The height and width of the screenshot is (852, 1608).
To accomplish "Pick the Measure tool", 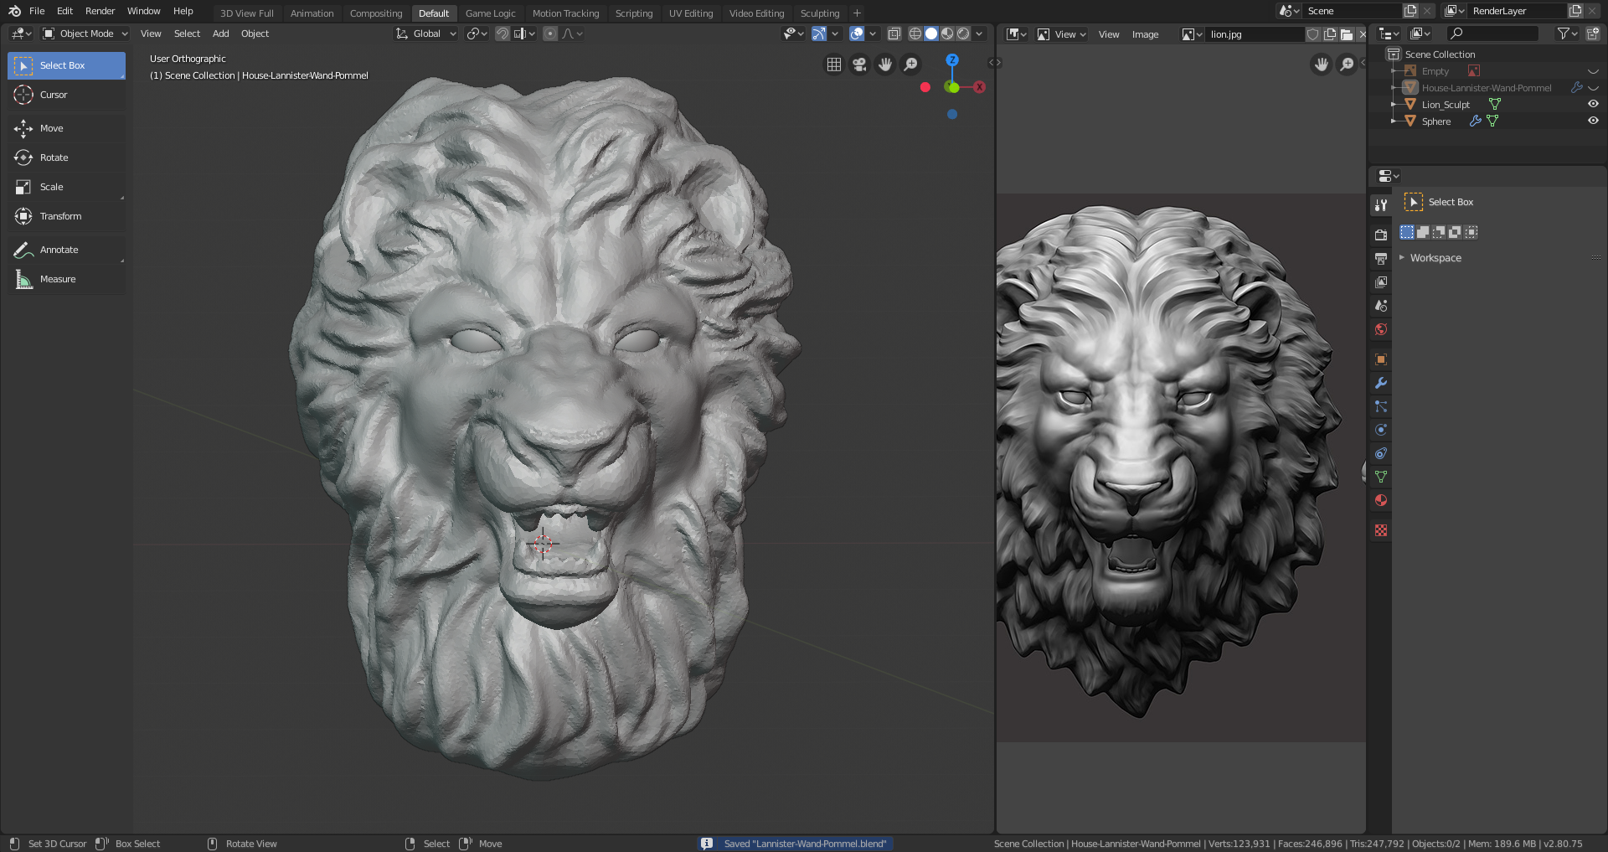I will (66, 279).
